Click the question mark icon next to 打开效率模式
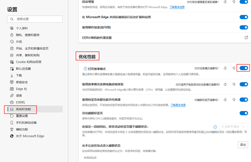251x162 pixels. click(x=85, y=69)
